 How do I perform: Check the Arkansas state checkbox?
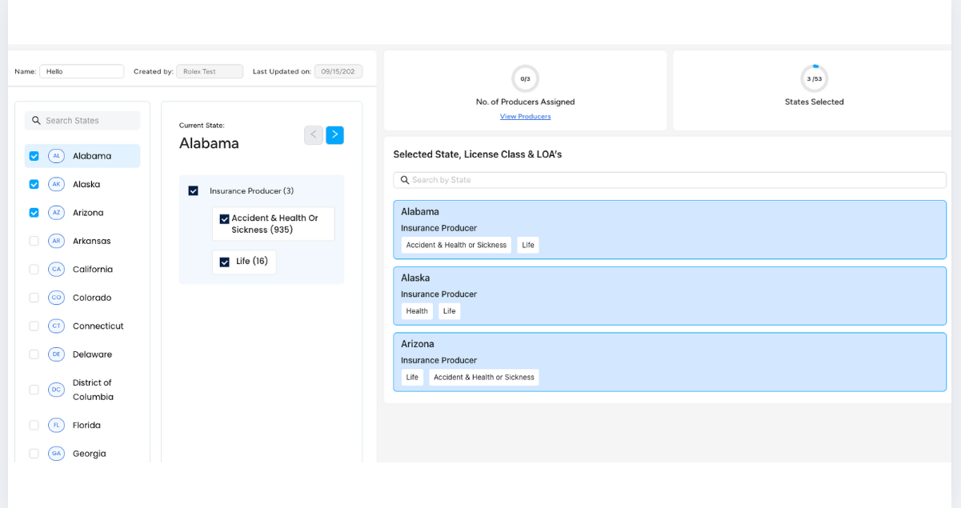[34, 241]
